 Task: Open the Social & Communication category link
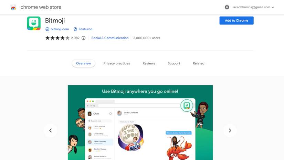pyautogui.click(x=110, y=38)
